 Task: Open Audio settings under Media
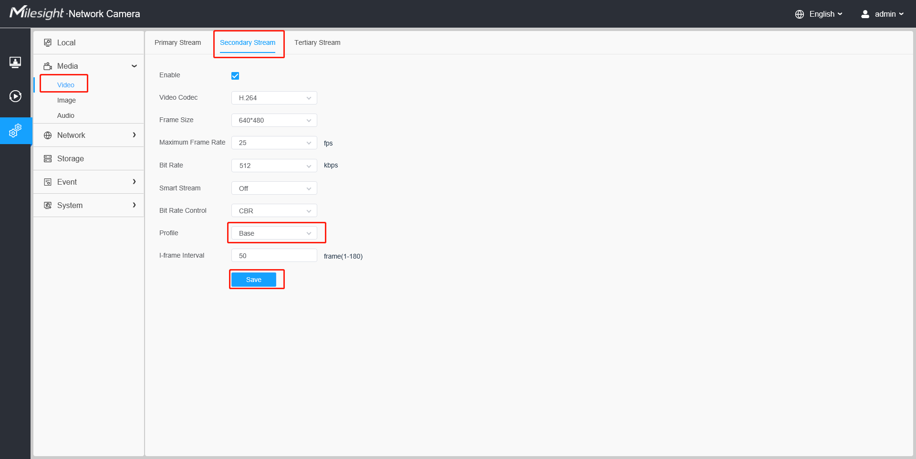(66, 115)
